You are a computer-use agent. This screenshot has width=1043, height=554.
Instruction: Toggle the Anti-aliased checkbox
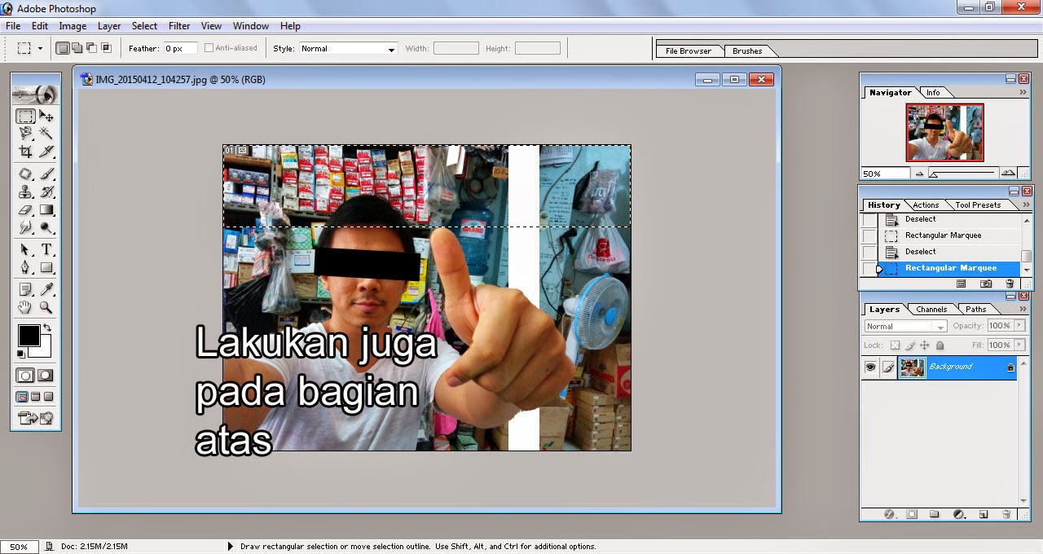point(209,48)
